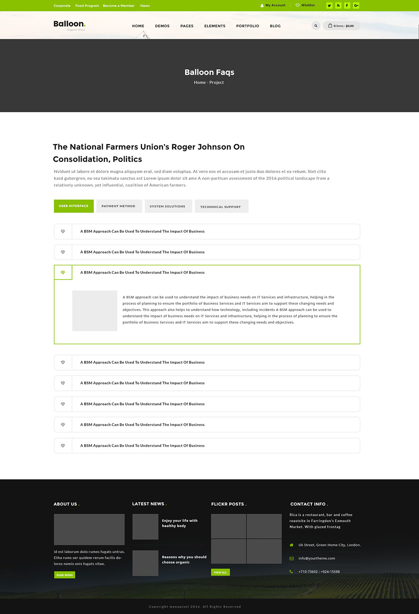This screenshot has width=419, height=614.
Task: Click the heart icon beside Wishlist
Action: point(297,5)
